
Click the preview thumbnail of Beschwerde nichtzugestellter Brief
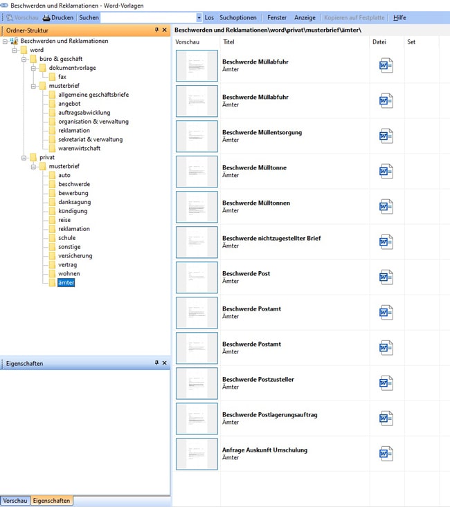pos(197,242)
